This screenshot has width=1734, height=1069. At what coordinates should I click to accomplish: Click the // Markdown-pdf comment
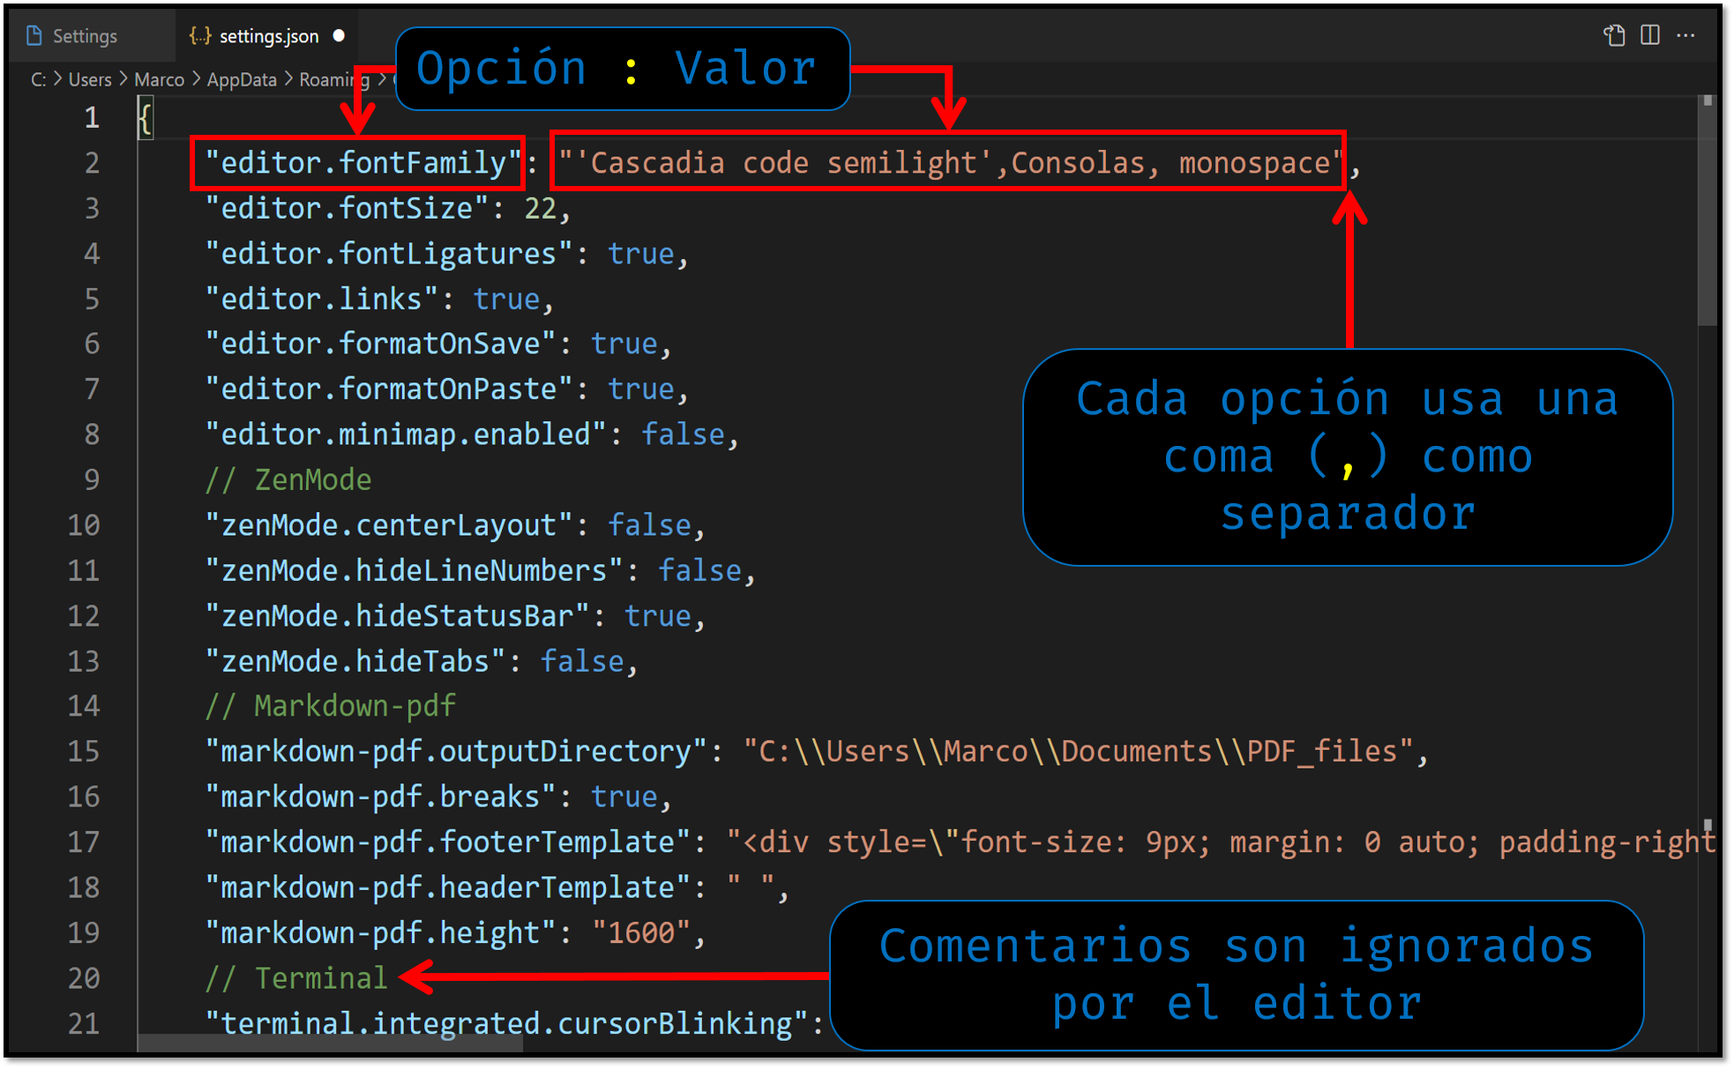[x=331, y=706]
